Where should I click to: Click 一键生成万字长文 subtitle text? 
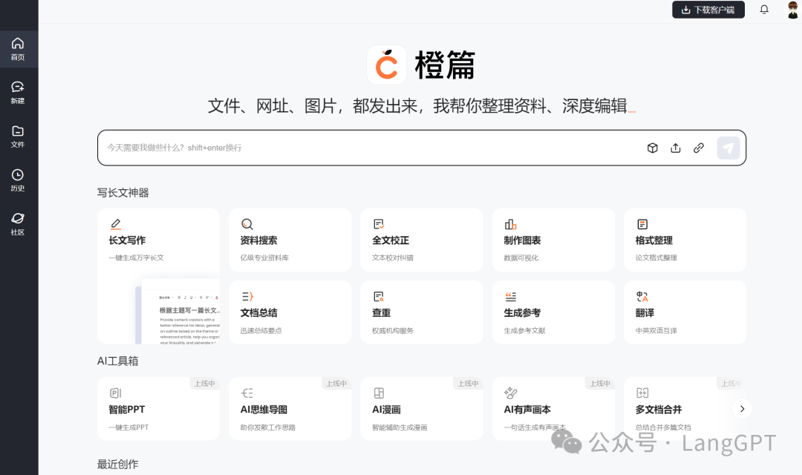point(137,258)
